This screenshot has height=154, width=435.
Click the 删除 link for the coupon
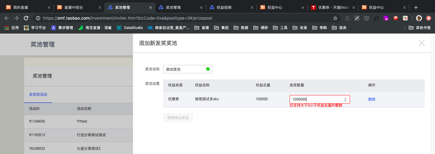point(372,99)
